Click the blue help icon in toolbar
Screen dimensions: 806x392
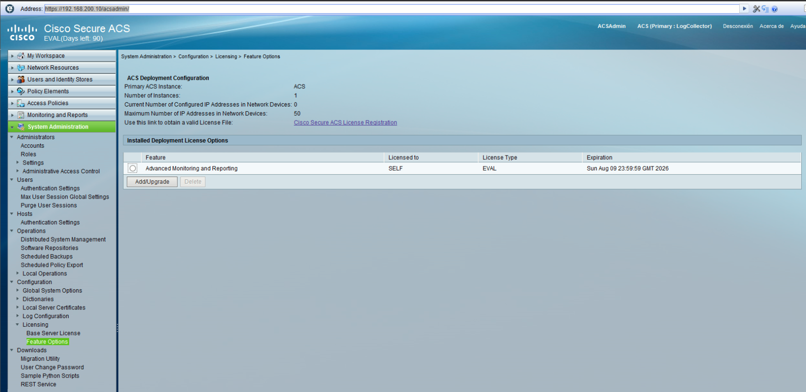point(774,9)
